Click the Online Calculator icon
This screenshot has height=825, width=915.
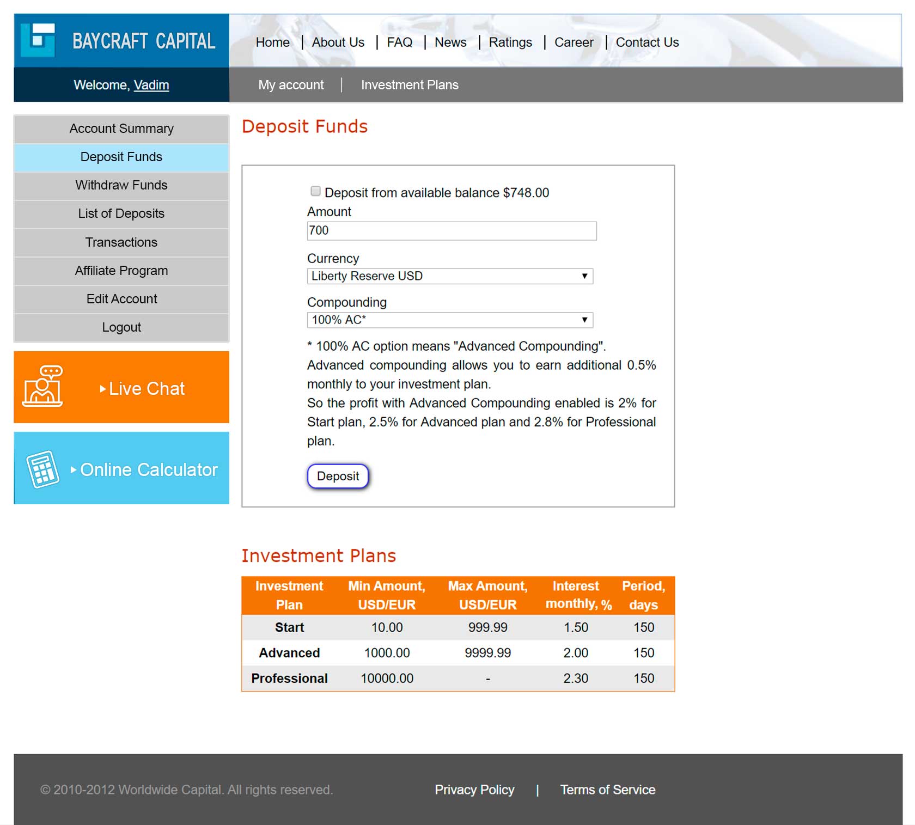coord(42,469)
